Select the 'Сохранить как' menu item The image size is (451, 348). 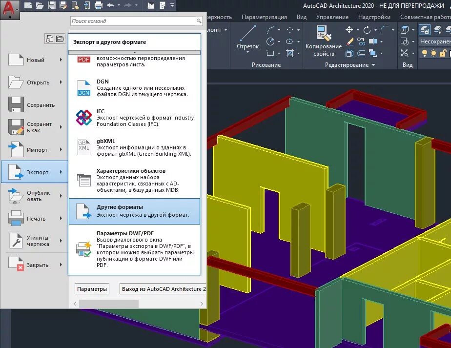click(x=35, y=127)
